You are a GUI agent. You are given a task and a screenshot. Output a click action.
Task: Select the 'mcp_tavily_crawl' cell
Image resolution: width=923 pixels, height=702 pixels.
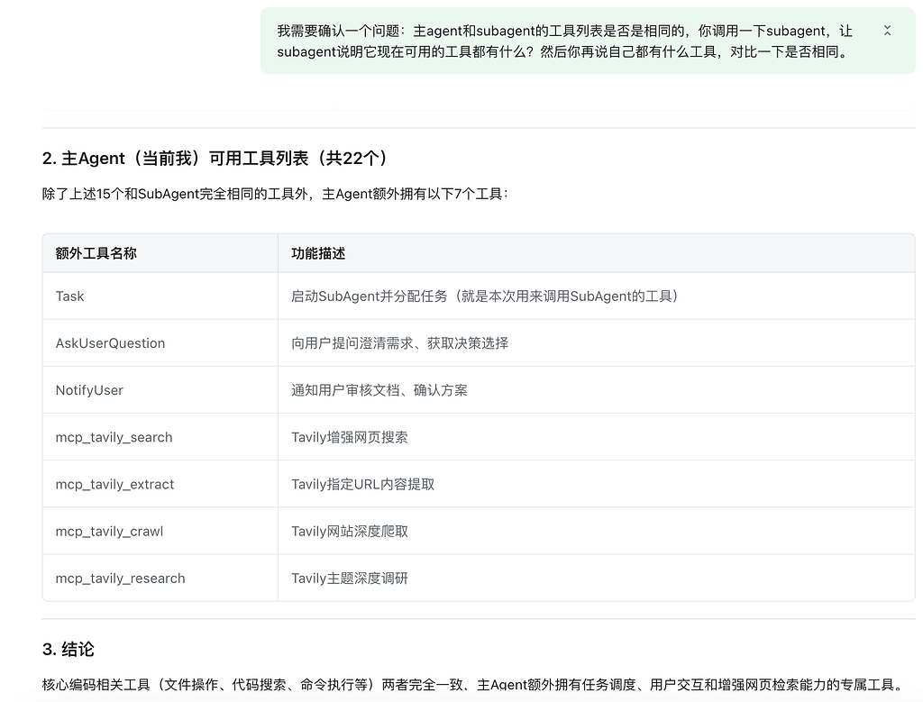click(160, 532)
